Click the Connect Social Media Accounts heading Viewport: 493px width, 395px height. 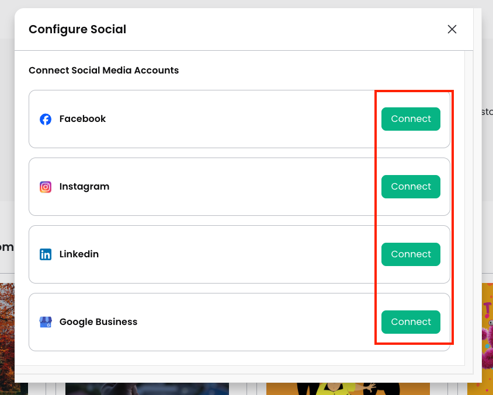pos(103,71)
